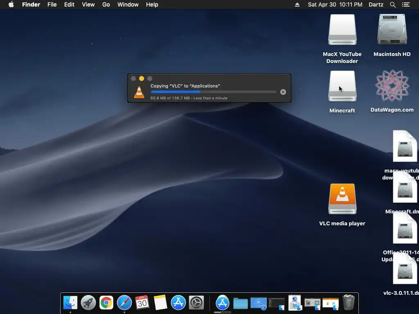Launch Google Chrome from the Dock
Screen dimensions: 419x314
point(106,303)
